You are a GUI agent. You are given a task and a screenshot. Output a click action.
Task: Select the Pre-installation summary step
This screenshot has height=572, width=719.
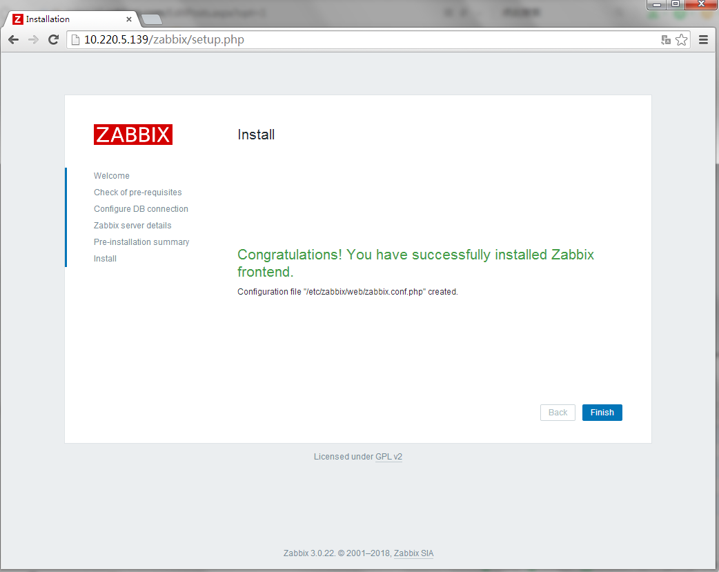[x=141, y=241]
